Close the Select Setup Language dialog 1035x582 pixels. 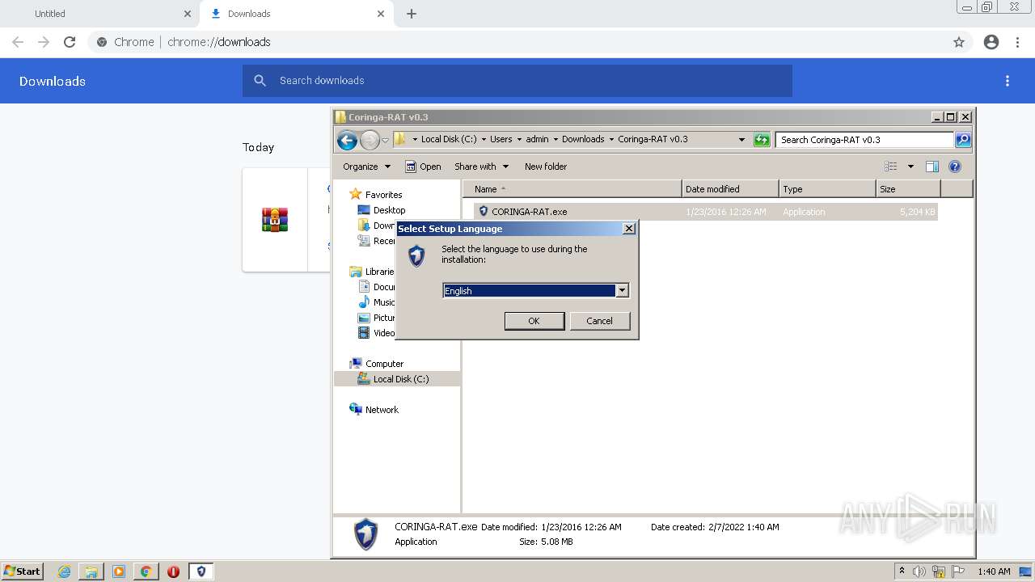[629, 229]
